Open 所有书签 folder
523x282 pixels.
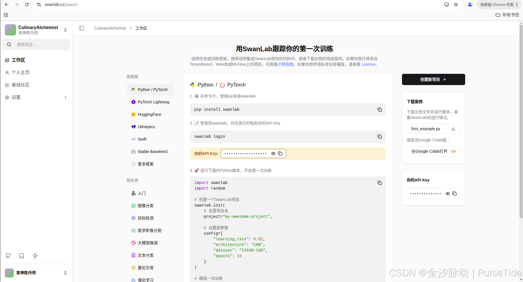tap(507, 15)
